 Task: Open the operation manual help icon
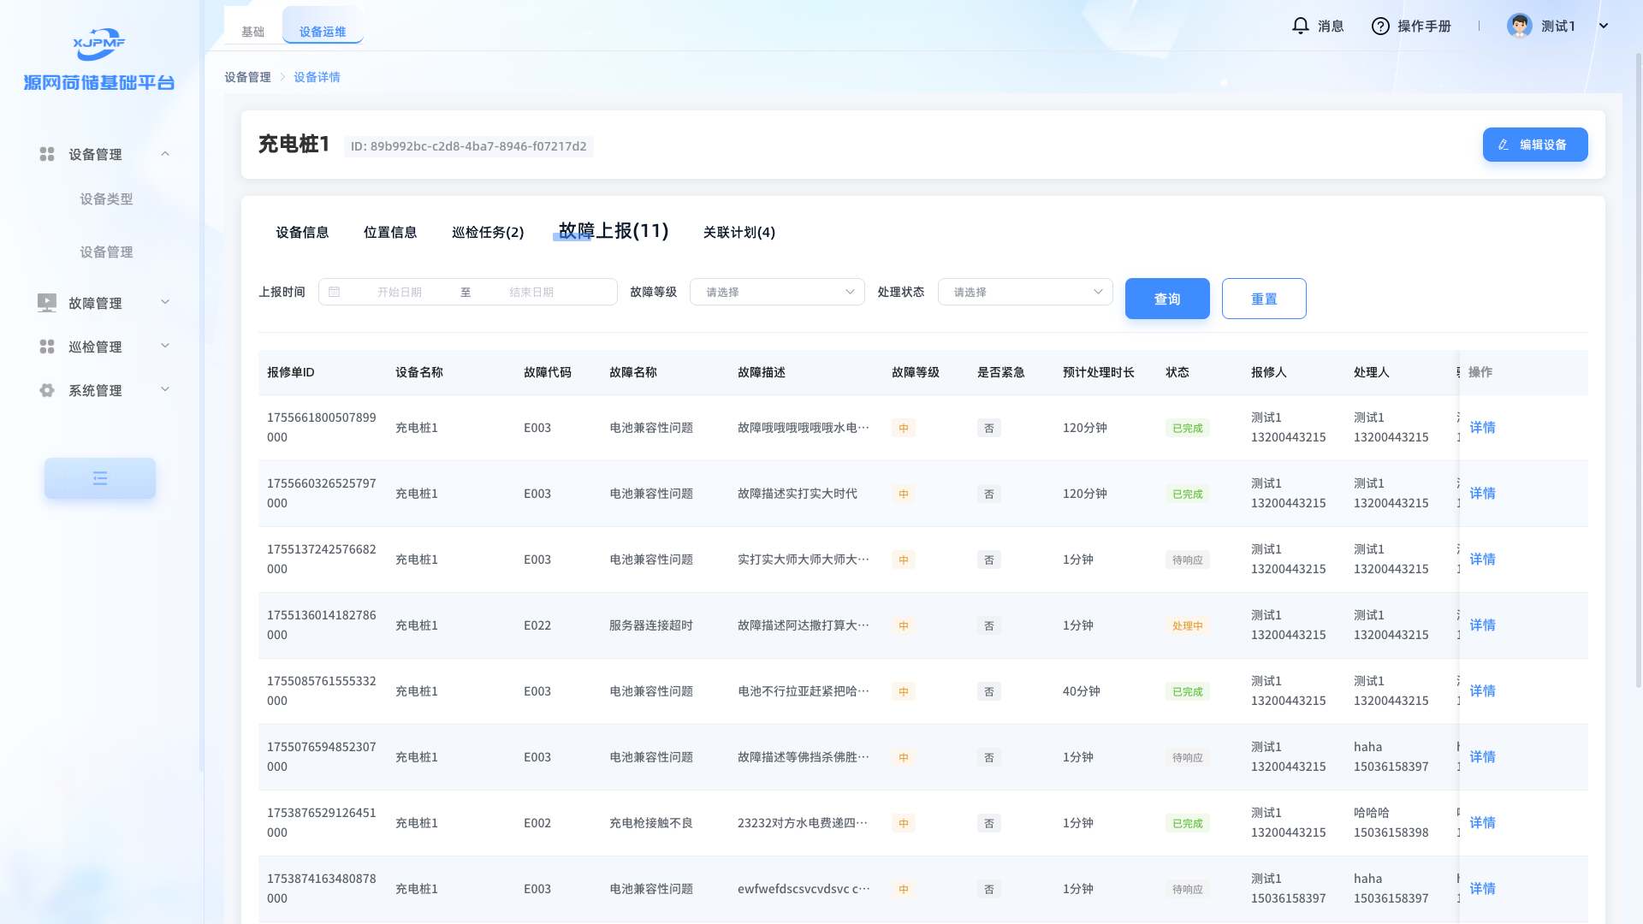pos(1379,26)
